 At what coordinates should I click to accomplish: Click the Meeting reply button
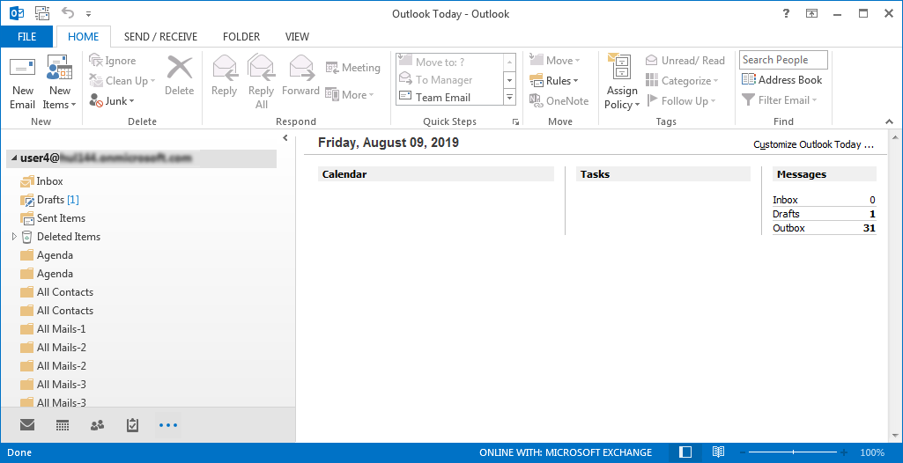[x=353, y=68]
